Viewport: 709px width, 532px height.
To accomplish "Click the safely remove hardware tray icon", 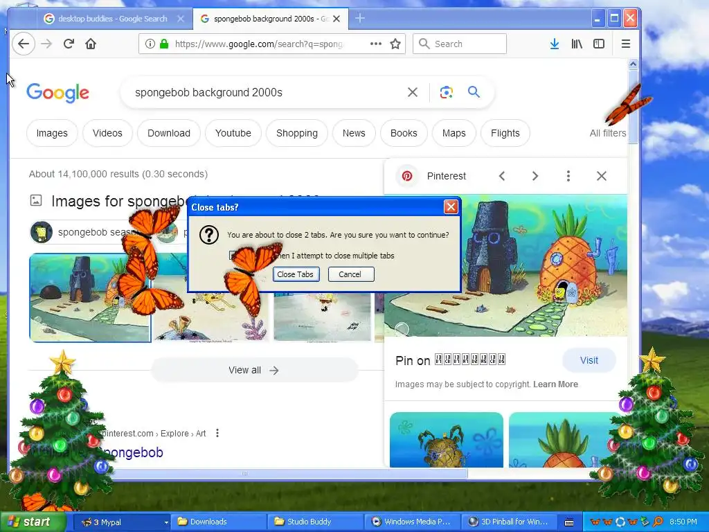I will tap(645, 522).
